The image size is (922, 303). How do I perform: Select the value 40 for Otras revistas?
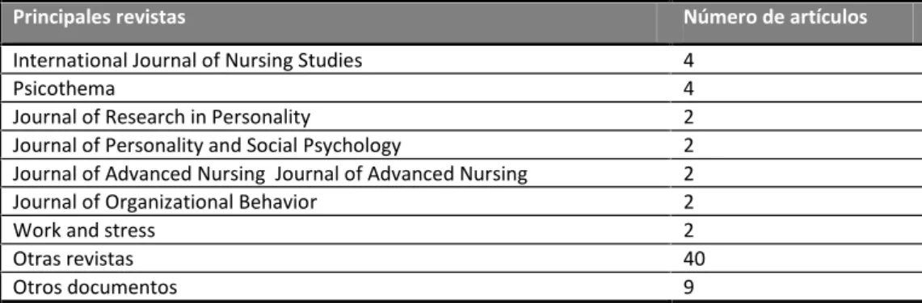tap(694, 259)
